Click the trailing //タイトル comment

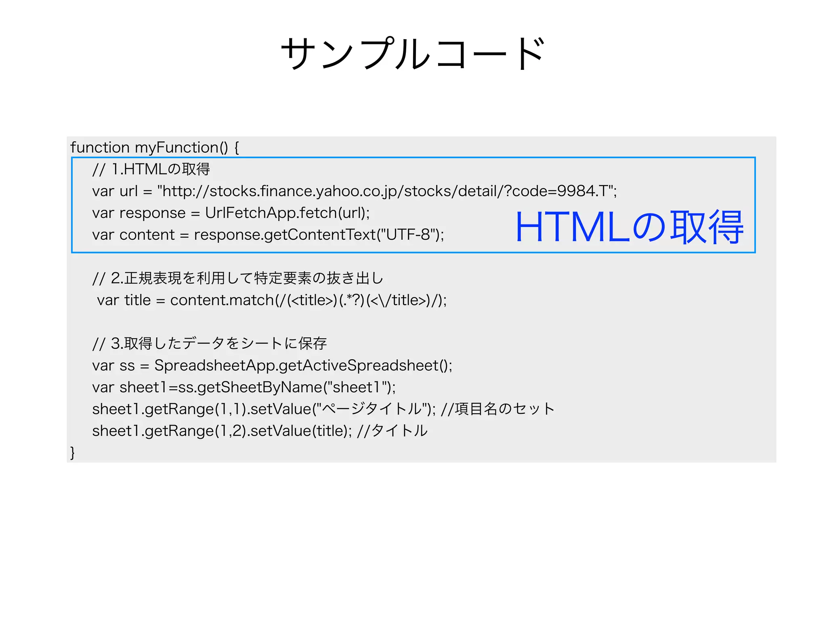[x=392, y=431]
